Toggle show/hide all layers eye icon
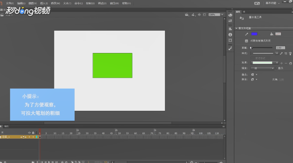293x163 pixels. tap(29, 133)
